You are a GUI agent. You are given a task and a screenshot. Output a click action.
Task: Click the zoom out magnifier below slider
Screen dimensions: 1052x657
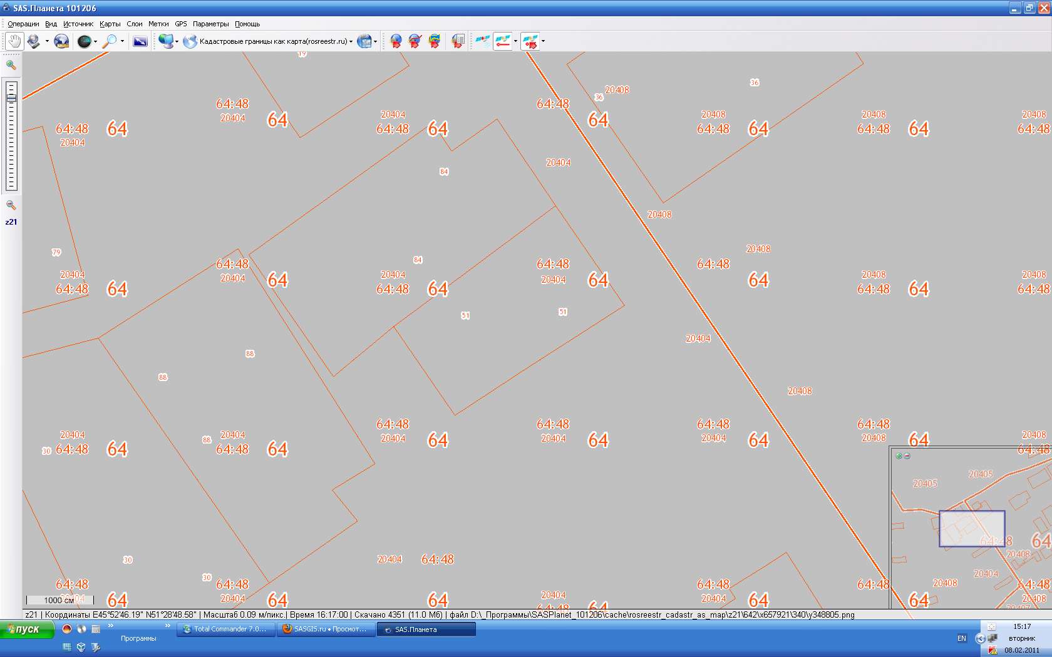click(11, 205)
